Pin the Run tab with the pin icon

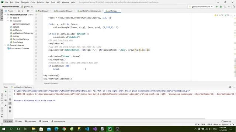(x=6, y=106)
